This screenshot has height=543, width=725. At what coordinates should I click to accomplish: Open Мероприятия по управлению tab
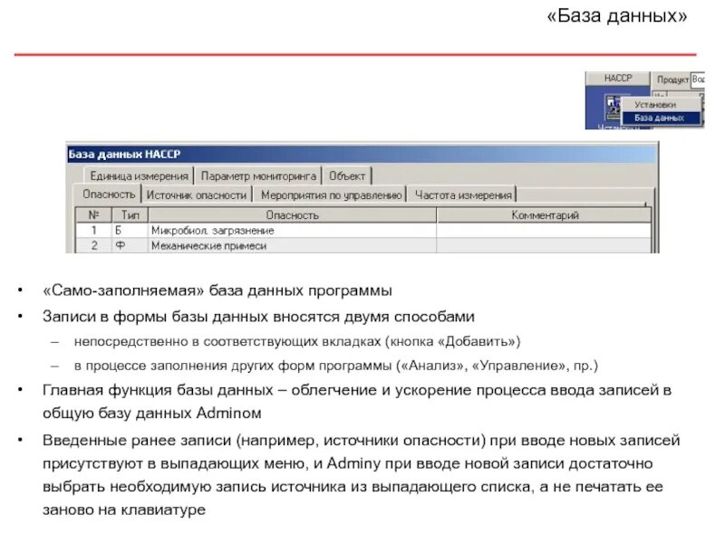click(331, 195)
